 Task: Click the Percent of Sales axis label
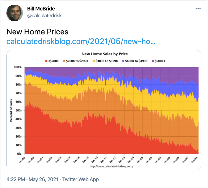pos(12,110)
